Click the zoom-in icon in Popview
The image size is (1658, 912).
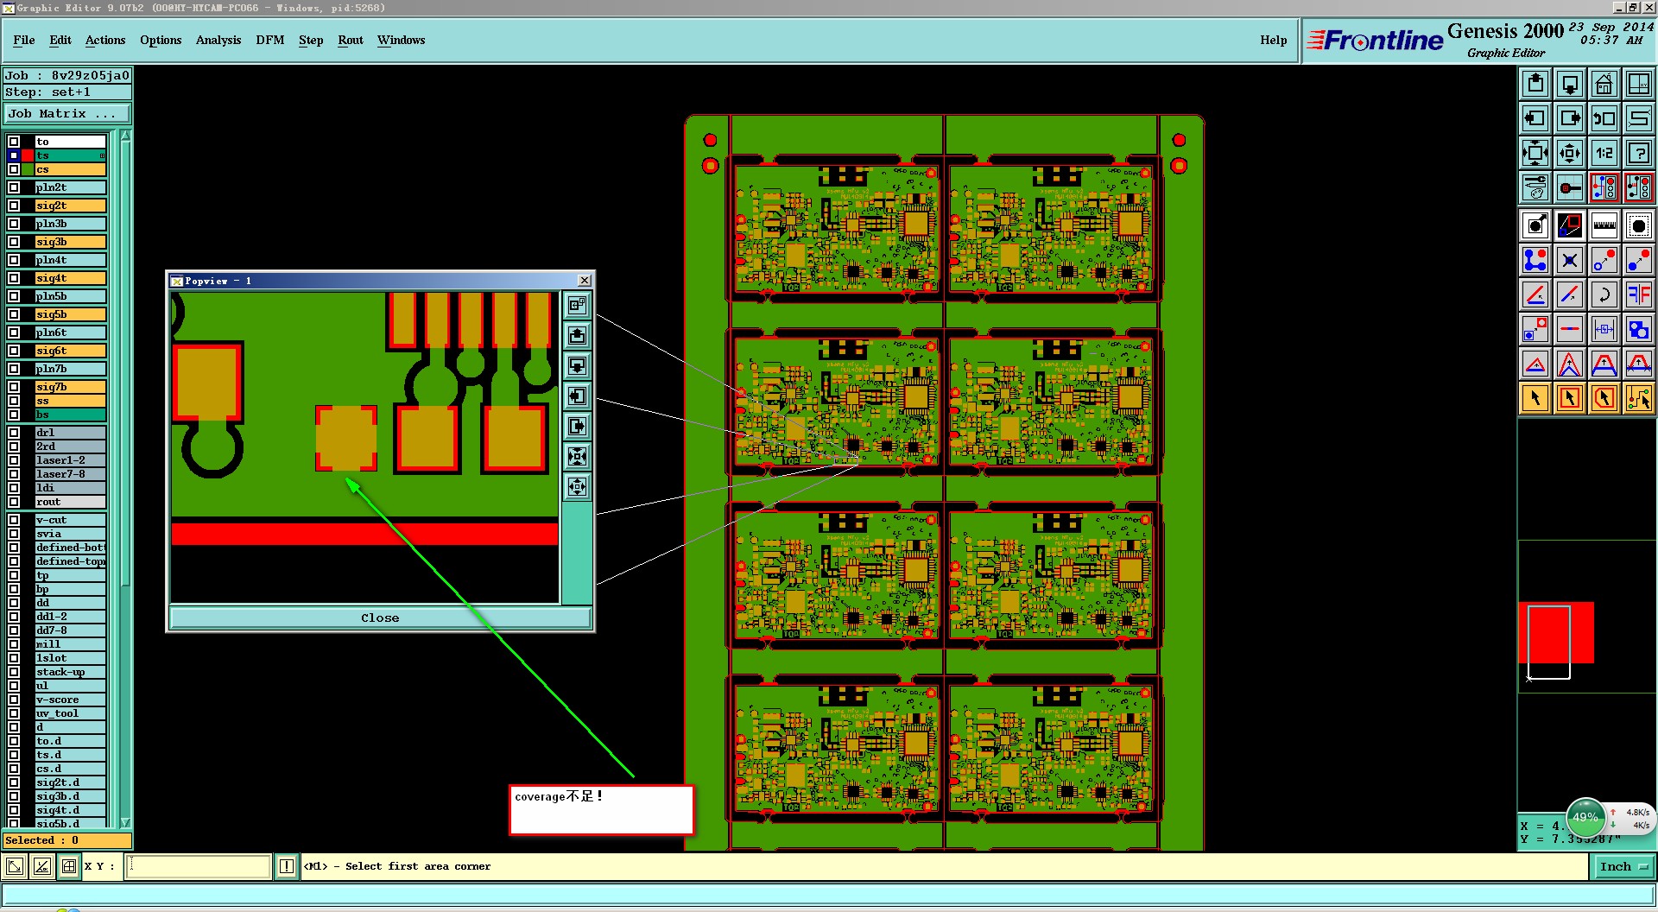[x=577, y=305]
